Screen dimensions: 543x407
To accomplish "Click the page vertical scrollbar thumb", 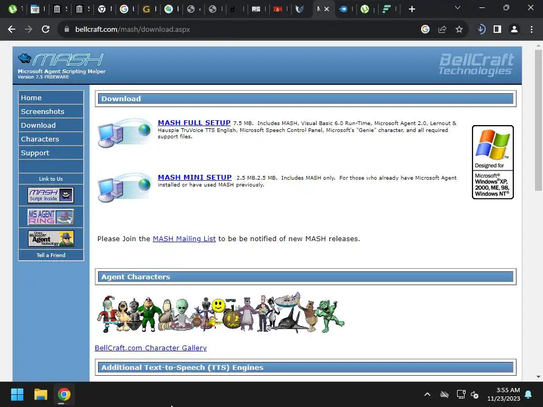I will click(538, 120).
